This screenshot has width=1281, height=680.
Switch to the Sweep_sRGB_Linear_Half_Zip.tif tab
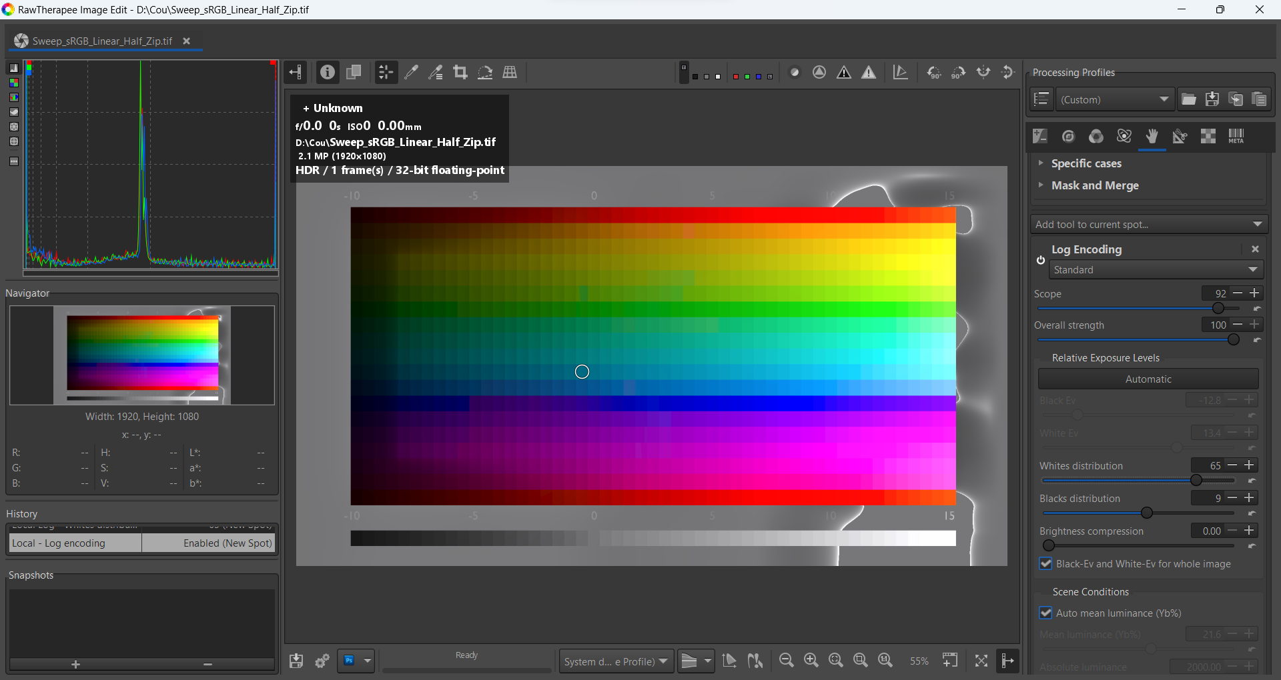101,41
